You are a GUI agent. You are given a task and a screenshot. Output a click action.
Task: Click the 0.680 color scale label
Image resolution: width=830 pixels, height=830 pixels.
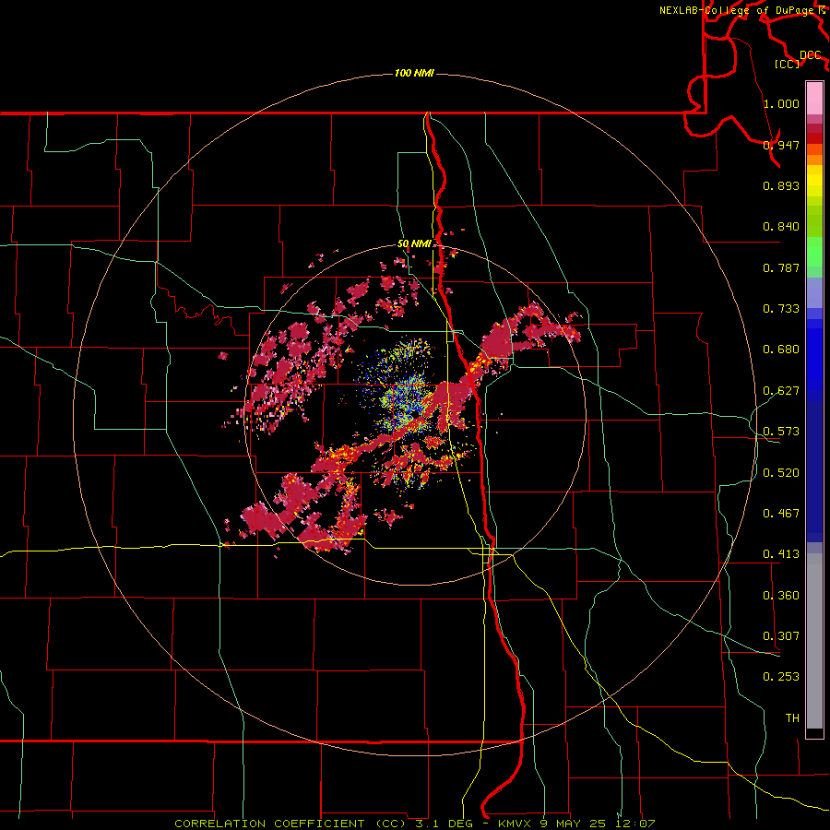coord(781,350)
